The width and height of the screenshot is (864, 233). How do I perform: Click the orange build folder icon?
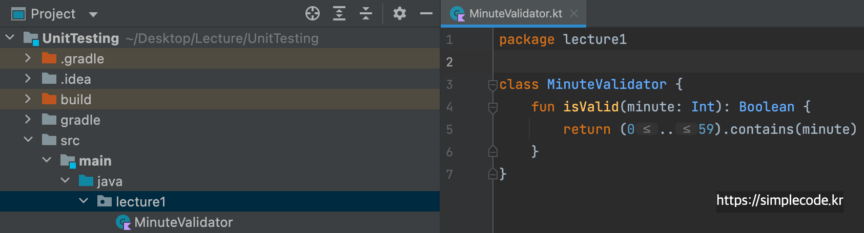(49, 99)
